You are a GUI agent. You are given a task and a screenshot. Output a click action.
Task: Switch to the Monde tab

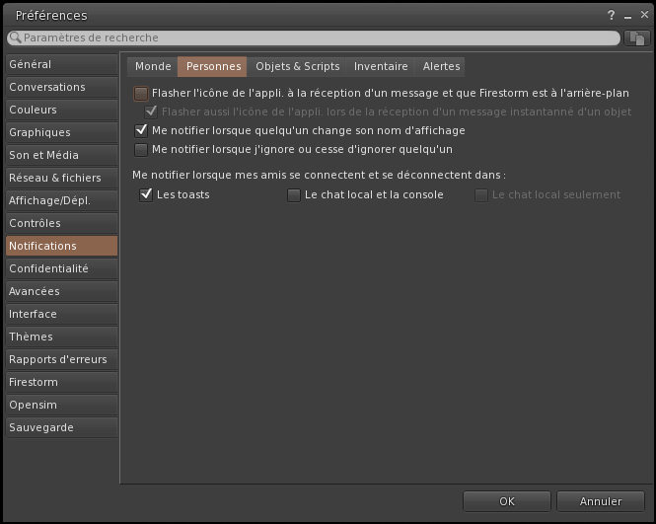[153, 66]
